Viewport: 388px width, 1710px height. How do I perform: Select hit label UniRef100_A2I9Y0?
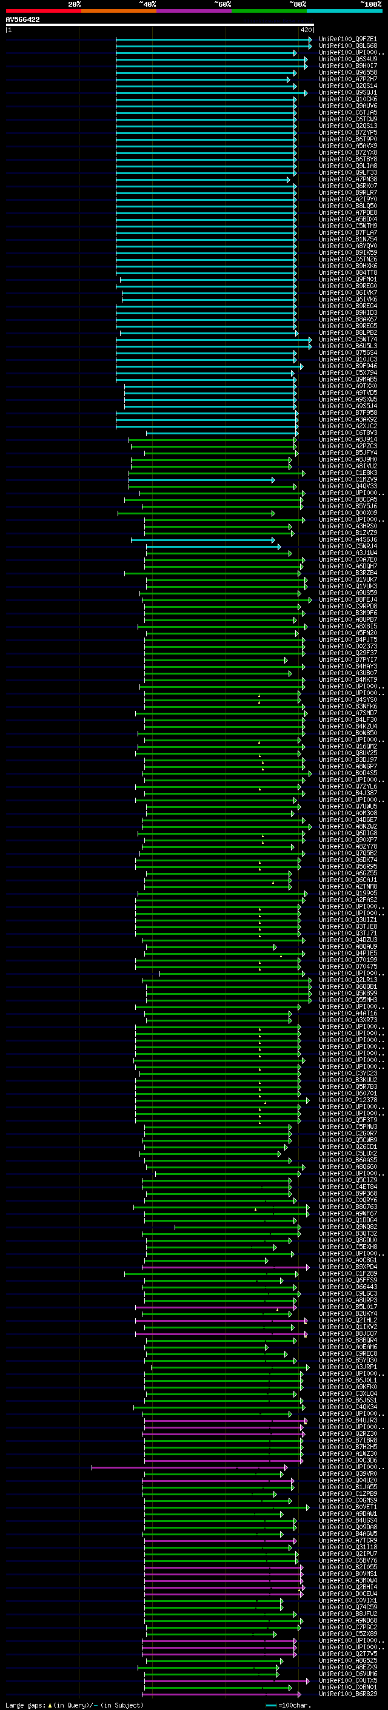pos(347,199)
